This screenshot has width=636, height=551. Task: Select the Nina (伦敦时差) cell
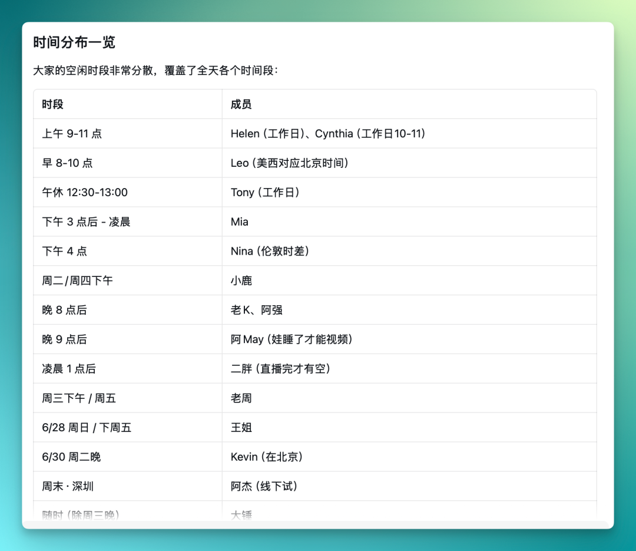point(409,251)
